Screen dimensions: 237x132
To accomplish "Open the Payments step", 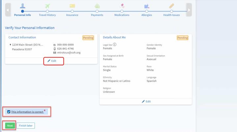I will [97, 15].
